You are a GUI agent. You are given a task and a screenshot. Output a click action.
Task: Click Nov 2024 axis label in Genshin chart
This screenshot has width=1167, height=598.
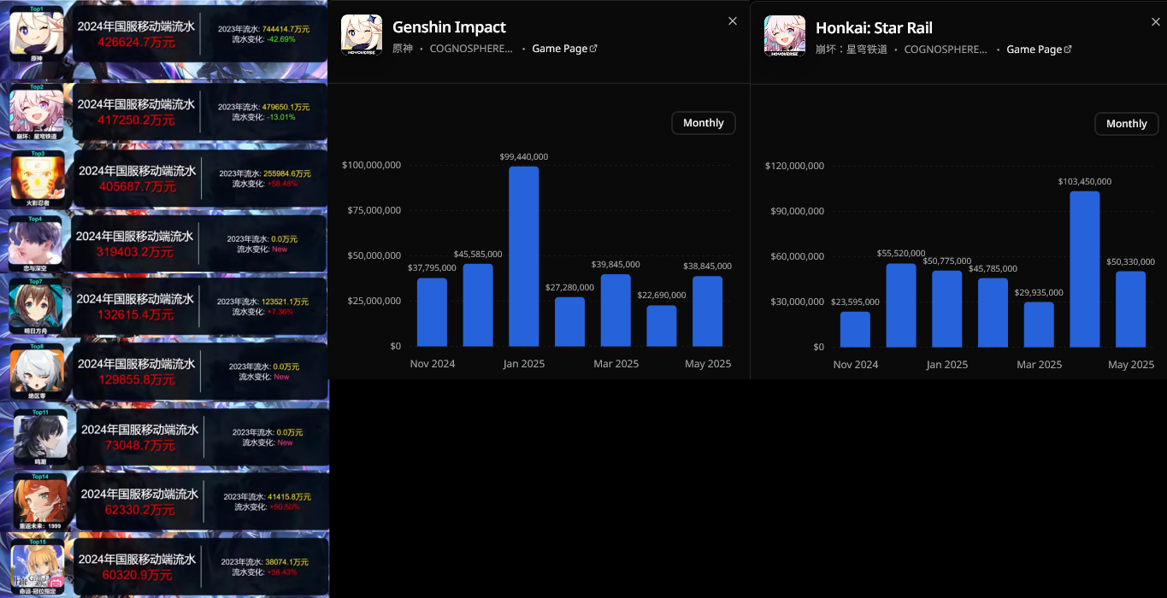pyautogui.click(x=433, y=364)
